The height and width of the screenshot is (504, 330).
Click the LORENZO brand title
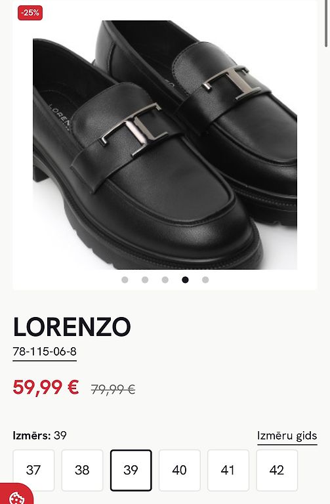[72, 327]
